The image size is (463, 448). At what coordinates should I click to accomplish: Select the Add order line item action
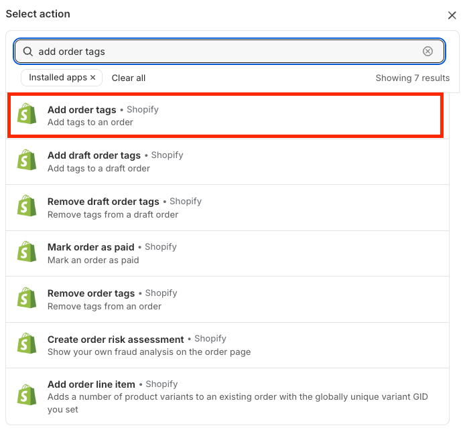(227, 396)
